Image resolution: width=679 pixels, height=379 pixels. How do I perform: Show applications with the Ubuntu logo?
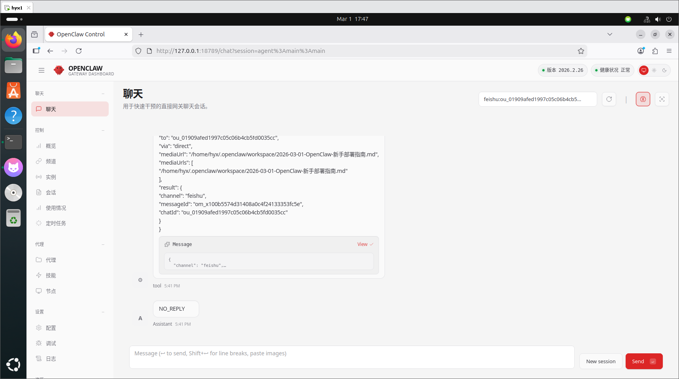pyautogui.click(x=13, y=364)
